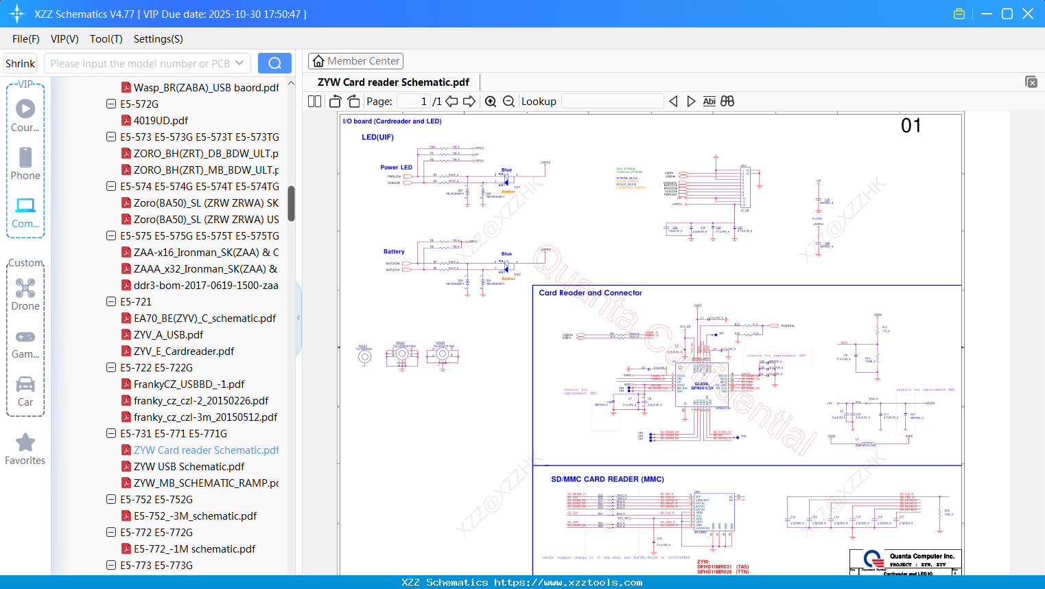This screenshot has width=1045, height=589.
Task: Zoom in on the schematic
Action: pyautogui.click(x=491, y=101)
